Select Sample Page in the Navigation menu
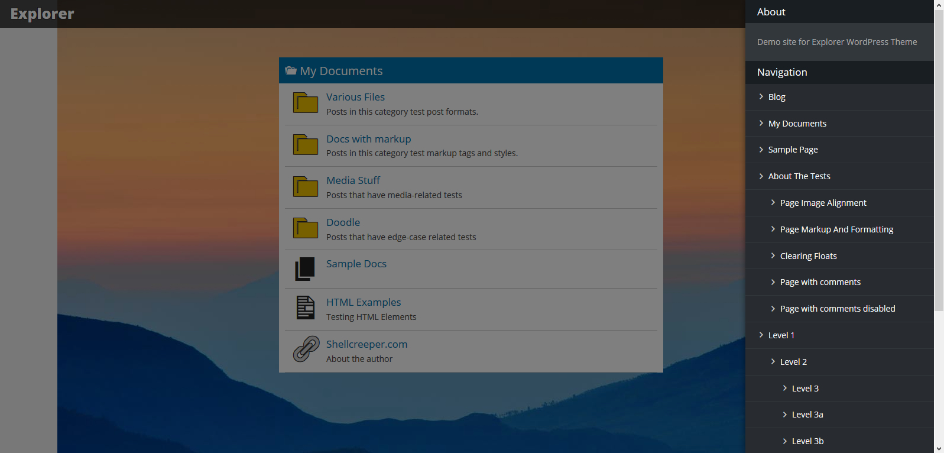 [x=793, y=150]
